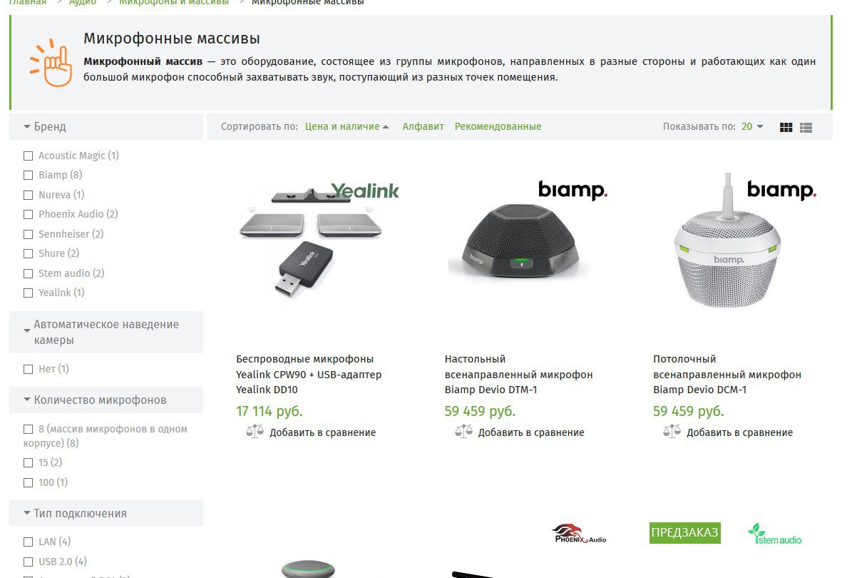The width and height of the screenshot is (852, 578).
Task: Click the Phoenix Audio brand logo
Action: pos(580,534)
